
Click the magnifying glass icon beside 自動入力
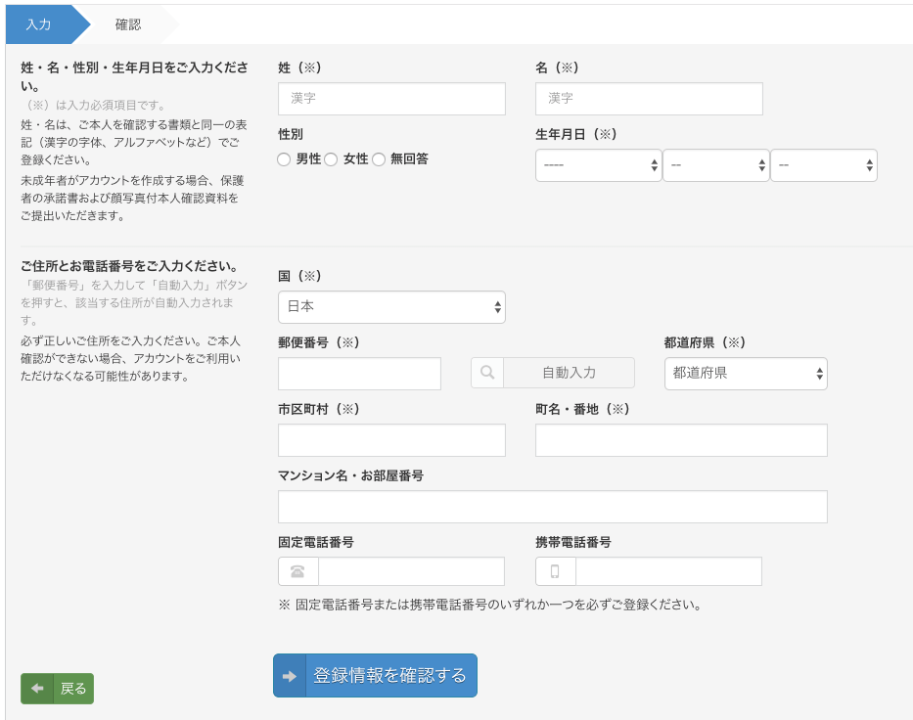(487, 373)
